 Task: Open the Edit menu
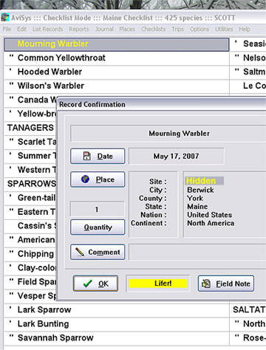[21, 29]
